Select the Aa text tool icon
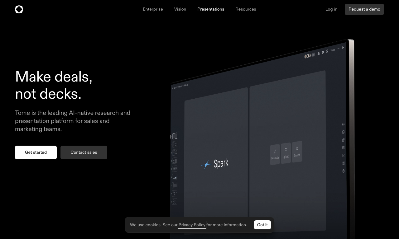 tap(343, 124)
